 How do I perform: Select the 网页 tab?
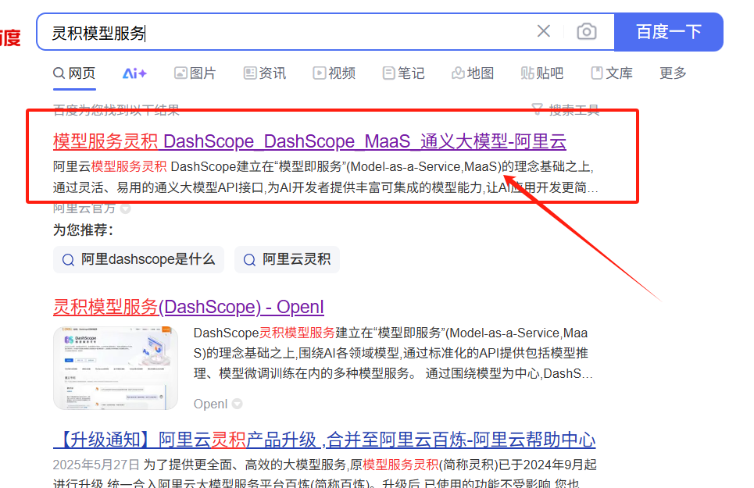(x=74, y=73)
